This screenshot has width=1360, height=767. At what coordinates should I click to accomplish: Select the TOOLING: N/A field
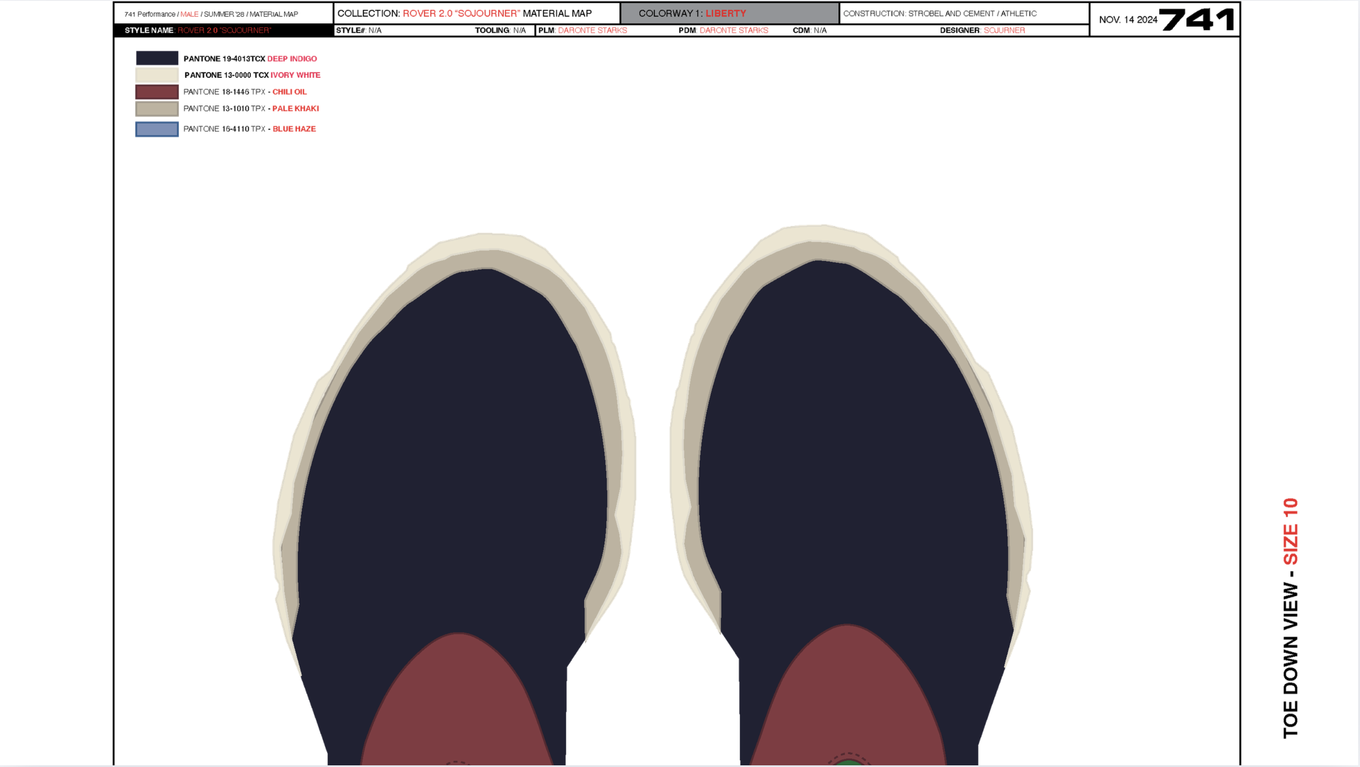[x=500, y=31]
